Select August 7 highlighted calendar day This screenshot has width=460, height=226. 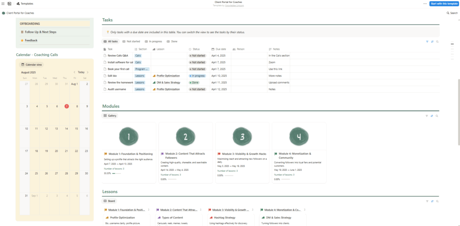pos(66,106)
